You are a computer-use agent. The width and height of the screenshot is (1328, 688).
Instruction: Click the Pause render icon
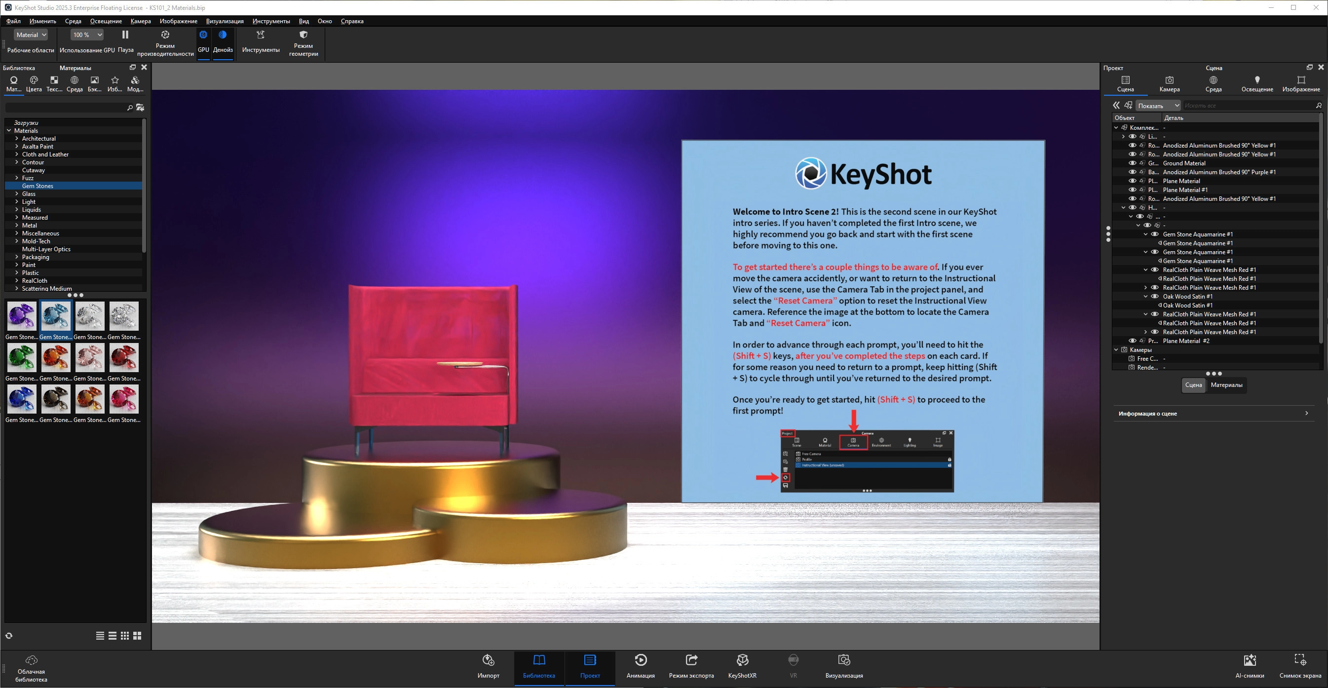pyautogui.click(x=125, y=35)
